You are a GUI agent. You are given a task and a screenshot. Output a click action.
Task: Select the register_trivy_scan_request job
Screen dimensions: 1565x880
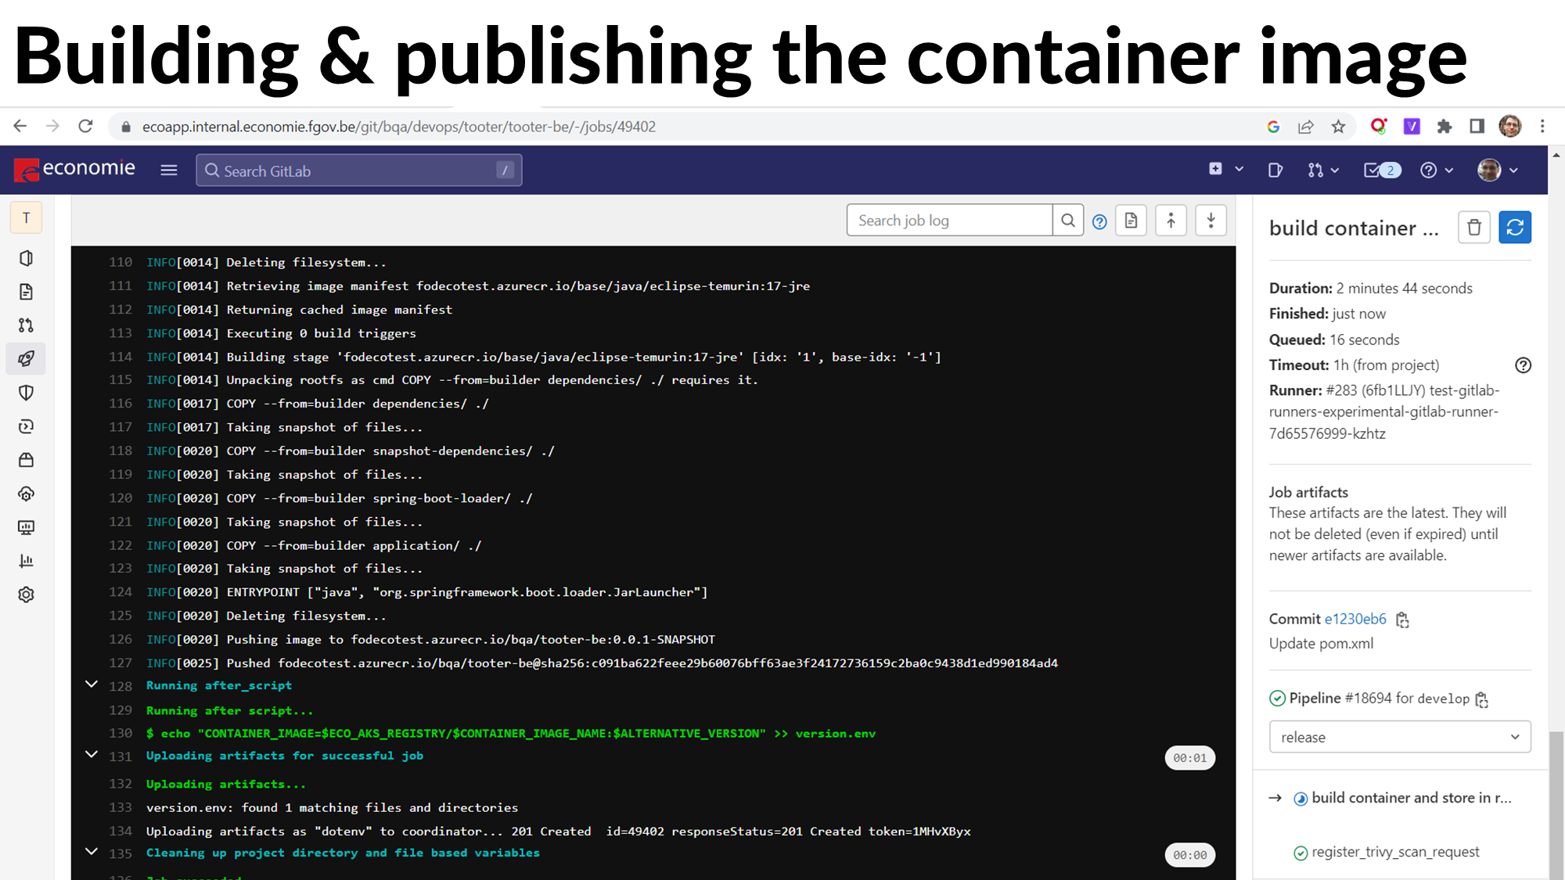[x=1394, y=852]
